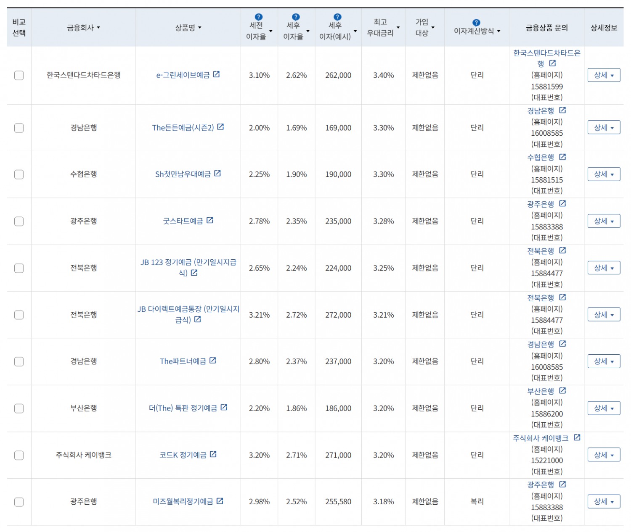Click help icon above 이자계산방식 header

point(476,23)
